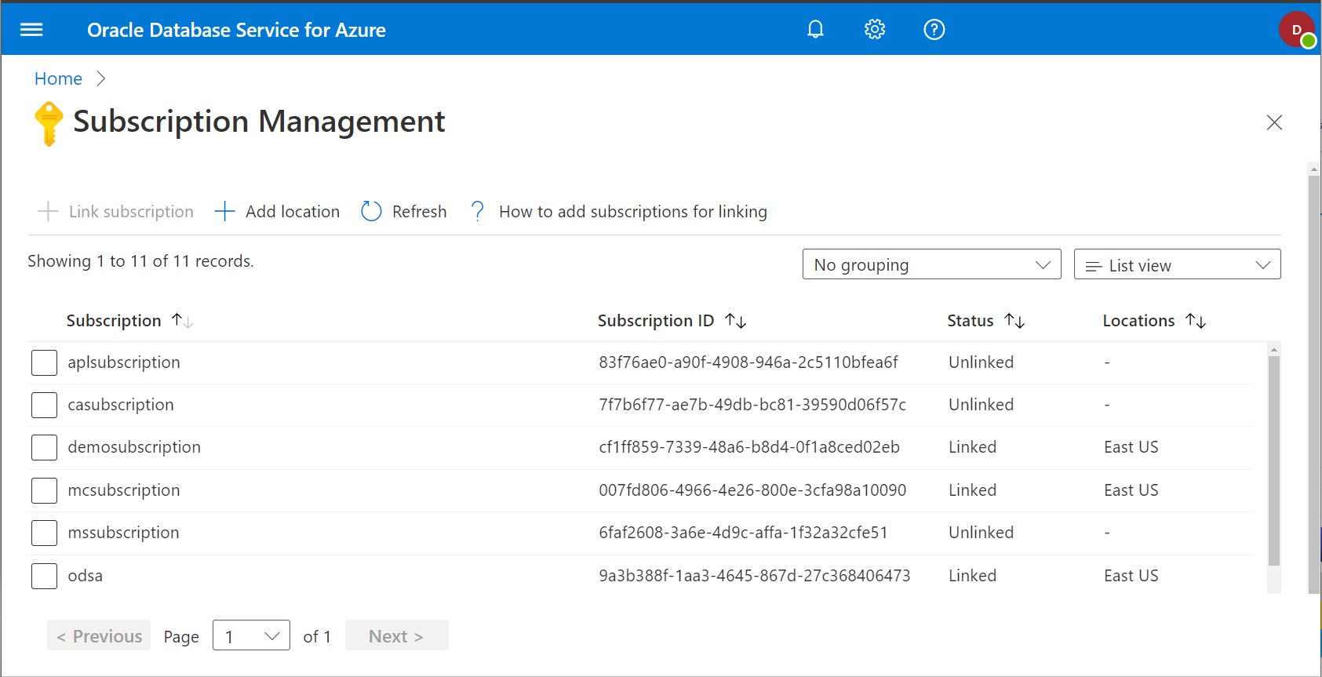Open the List view dropdown

coord(1177,264)
